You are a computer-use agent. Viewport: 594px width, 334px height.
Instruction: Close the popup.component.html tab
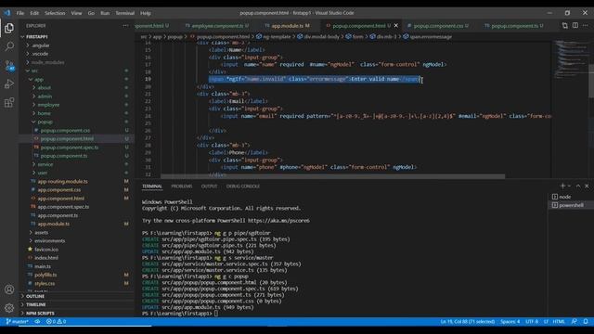pyautogui.click(x=396, y=26)
